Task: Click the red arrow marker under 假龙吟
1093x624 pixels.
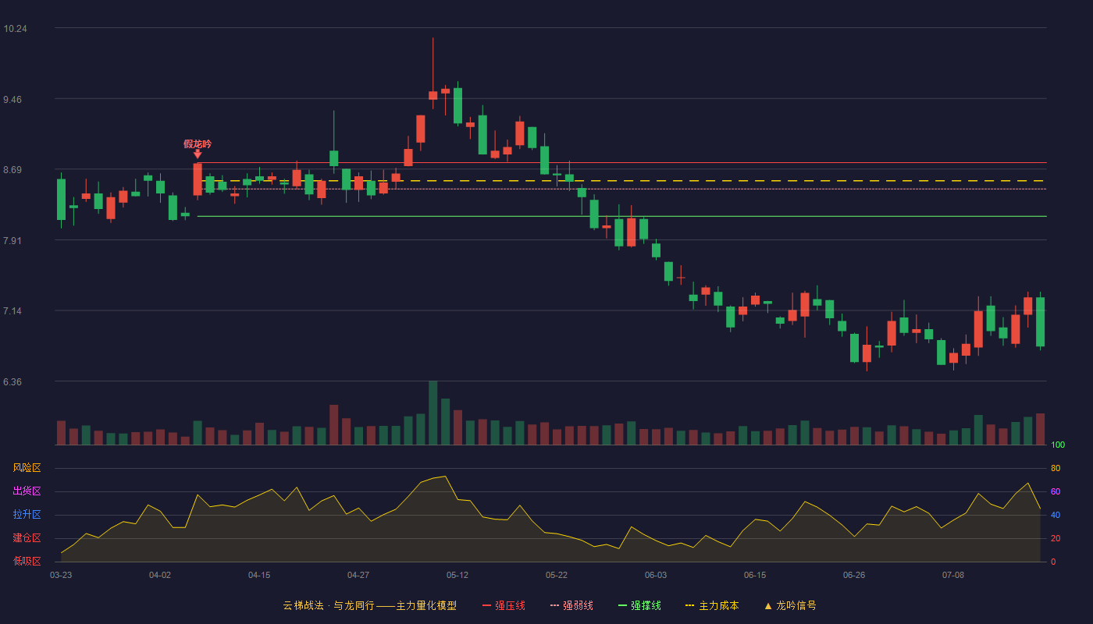Action: (x=198, y=154)
